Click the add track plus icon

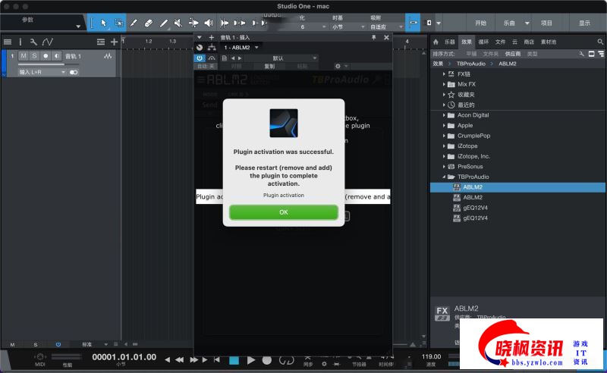(x=114, y=42)
